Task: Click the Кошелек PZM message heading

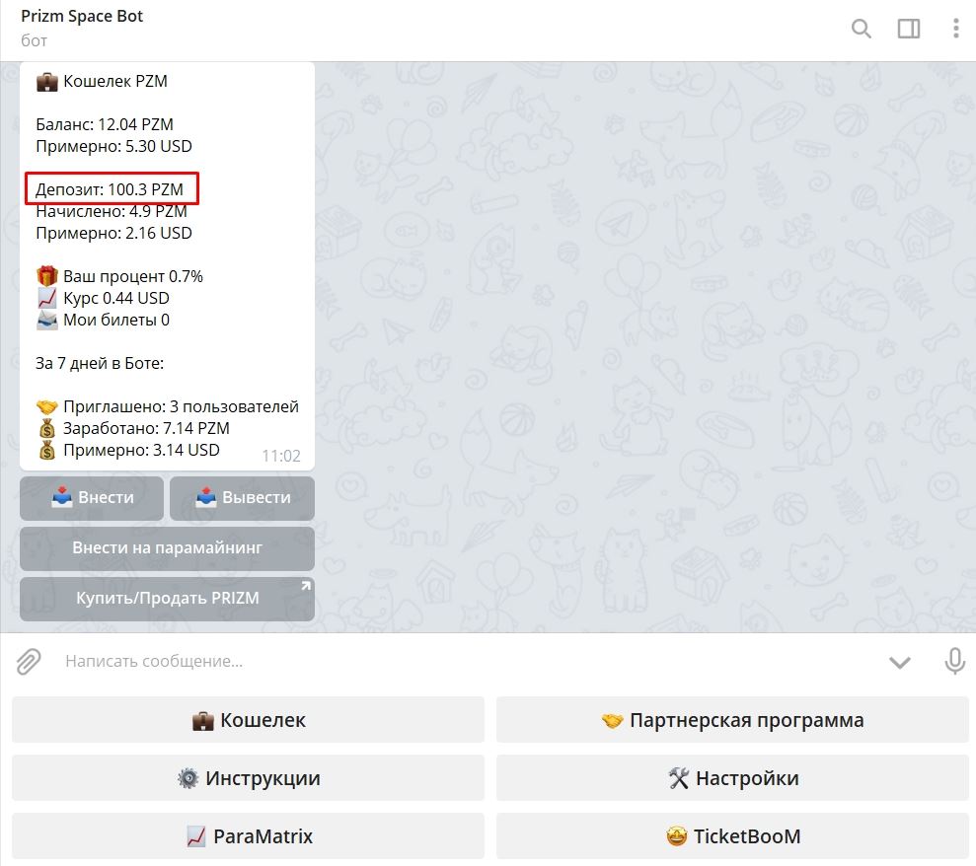Action: tap(102, 82)
